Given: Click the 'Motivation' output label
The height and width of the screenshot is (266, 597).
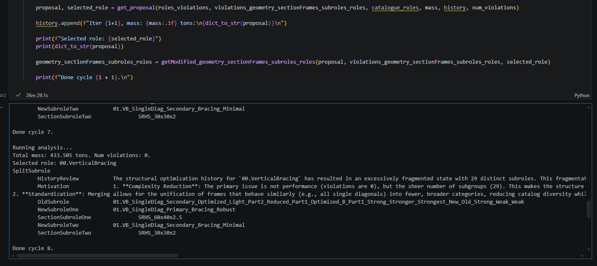Looking at the screenshot, I should coord(53,186).
